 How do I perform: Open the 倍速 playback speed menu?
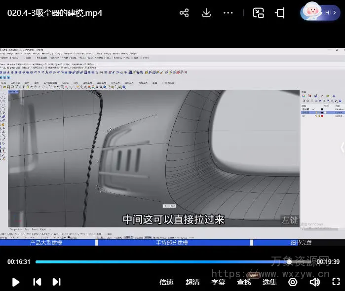[x=166, y=282]
